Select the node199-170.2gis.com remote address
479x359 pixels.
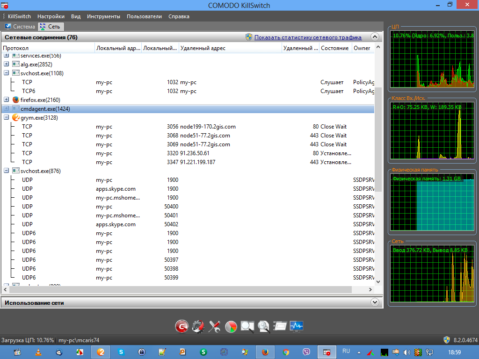point(208,126)
